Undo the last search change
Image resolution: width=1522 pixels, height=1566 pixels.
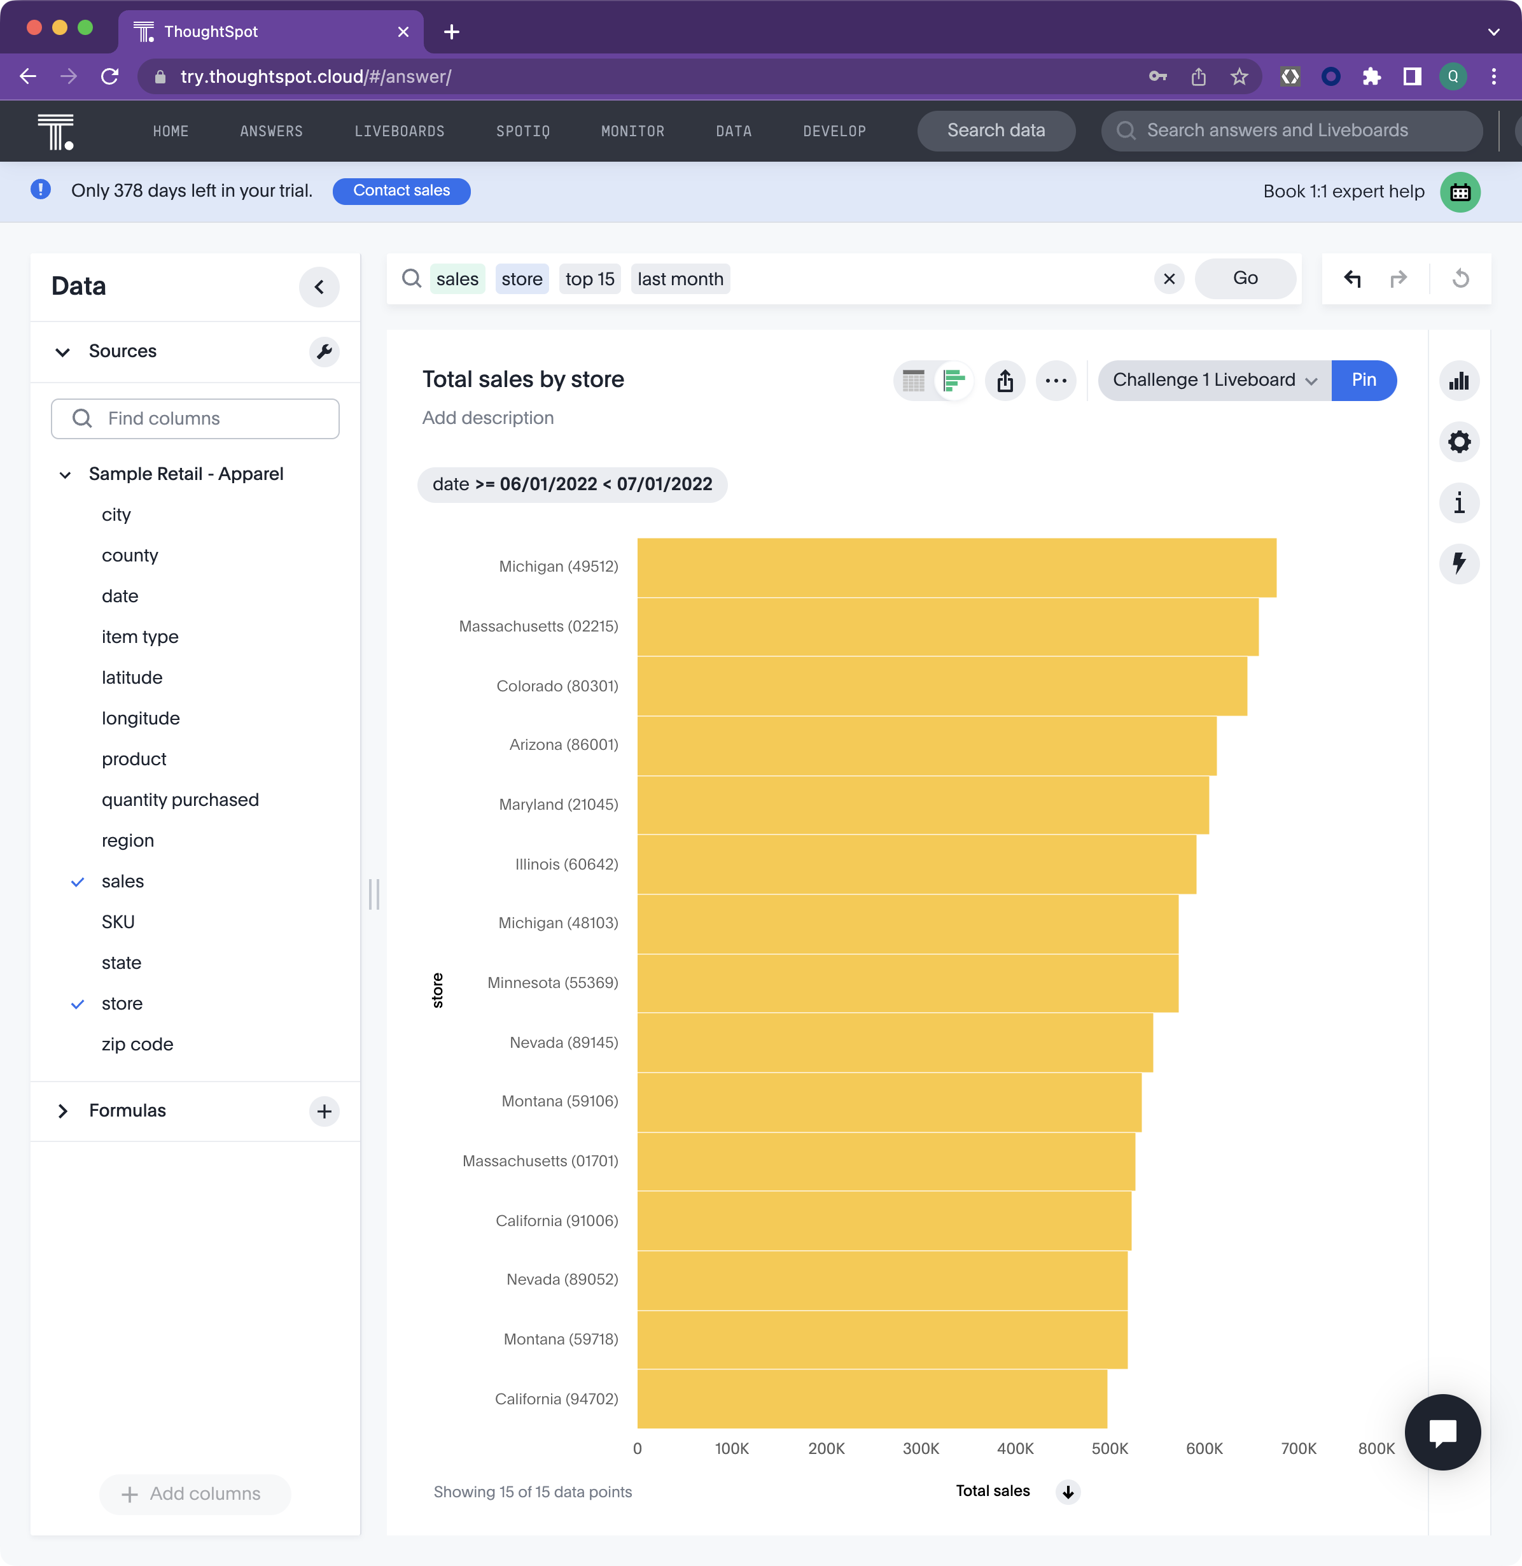pos(1351,278)
